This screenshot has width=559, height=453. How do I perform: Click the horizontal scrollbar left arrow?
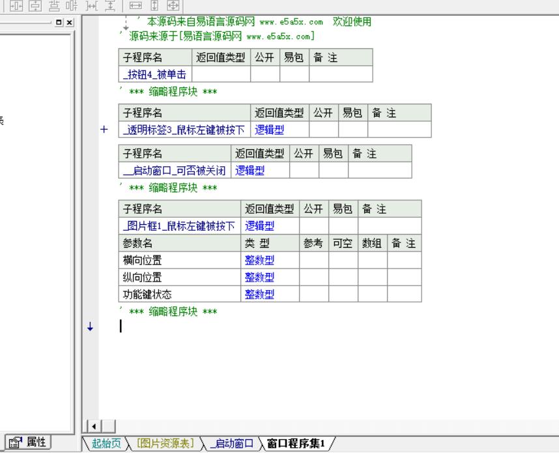tap(94, 426)
